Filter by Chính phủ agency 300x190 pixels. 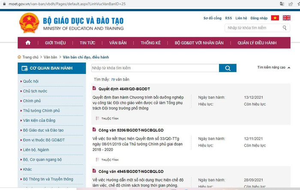click(x=32, y=101)
